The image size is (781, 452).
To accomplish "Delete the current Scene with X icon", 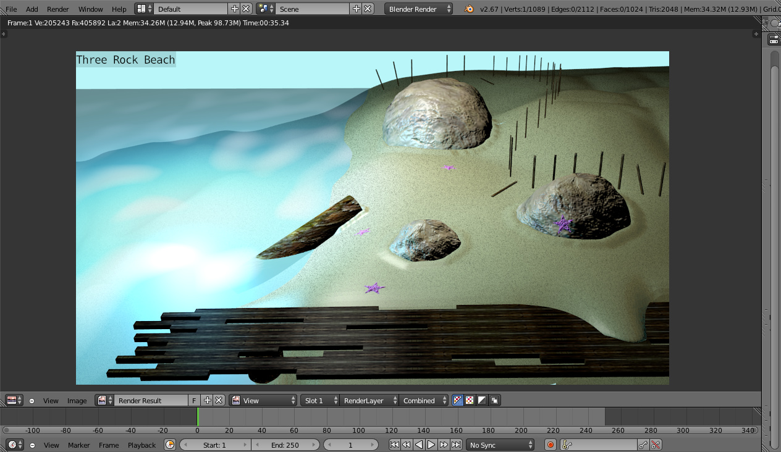I will point(368,9).
